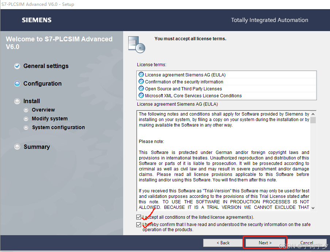Click Install step indicator circle
The image size is (330, 252).
(x=17, y=101)
